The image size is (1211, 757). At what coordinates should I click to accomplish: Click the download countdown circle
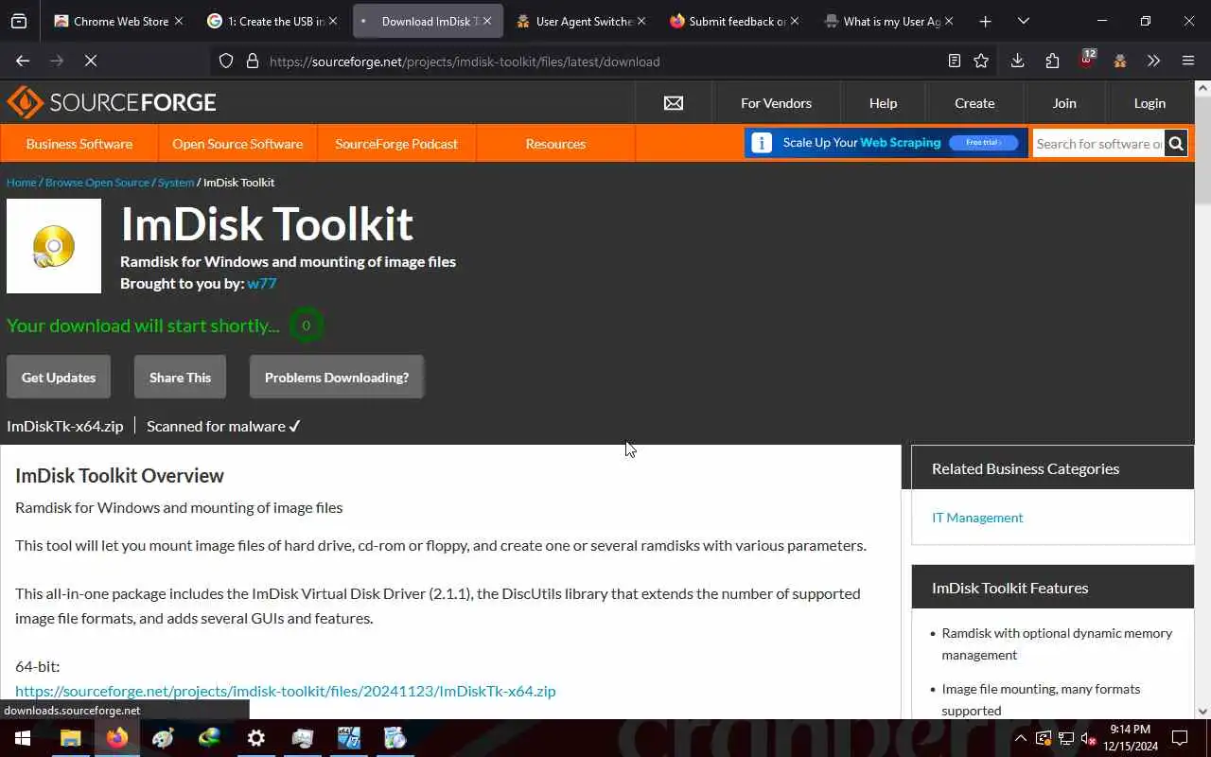306,326
